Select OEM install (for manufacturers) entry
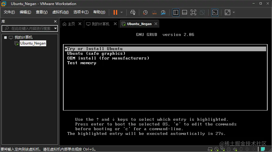The image size is (272, 152). pos(108,58)
